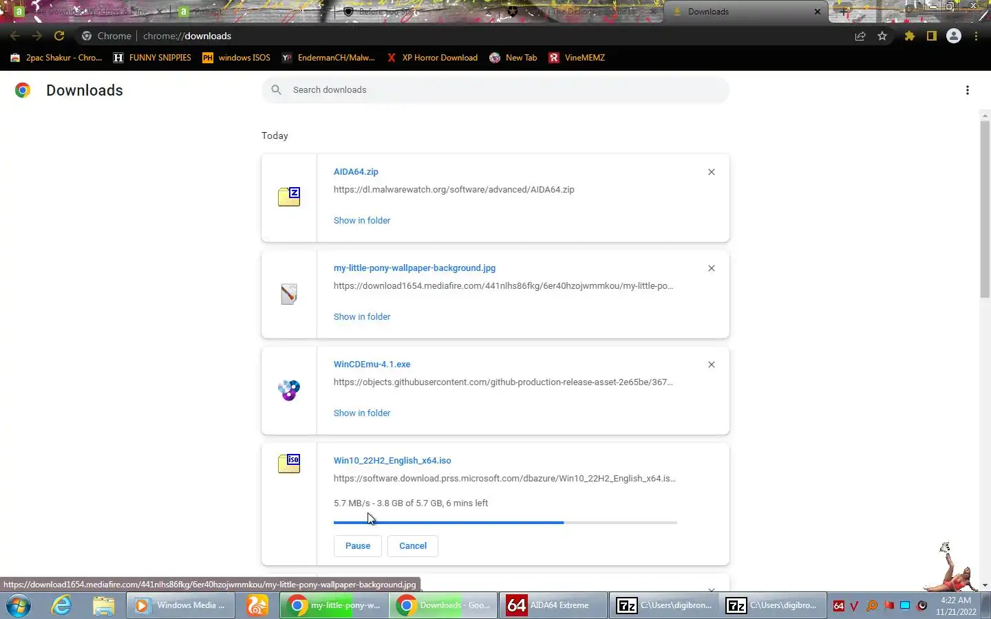Click the Chrome logo beside Downloads heading
The image size is (991, 619).
tap(23, 90)
